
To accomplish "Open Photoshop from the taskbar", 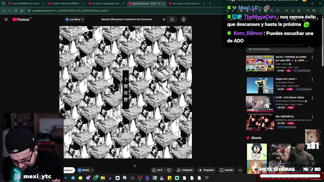I will coord(66,178).
